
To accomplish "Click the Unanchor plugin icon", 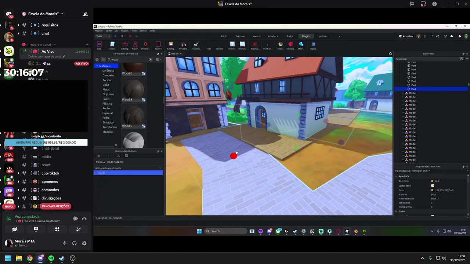I will pyautogui.click(x=242, y=45).
